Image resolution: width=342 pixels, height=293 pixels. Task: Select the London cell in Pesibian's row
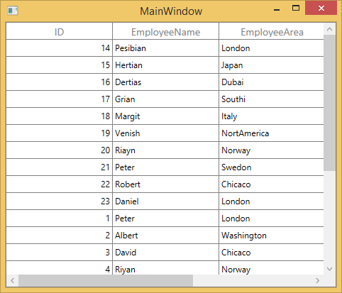pyautogui.click(x=272, y=48)
